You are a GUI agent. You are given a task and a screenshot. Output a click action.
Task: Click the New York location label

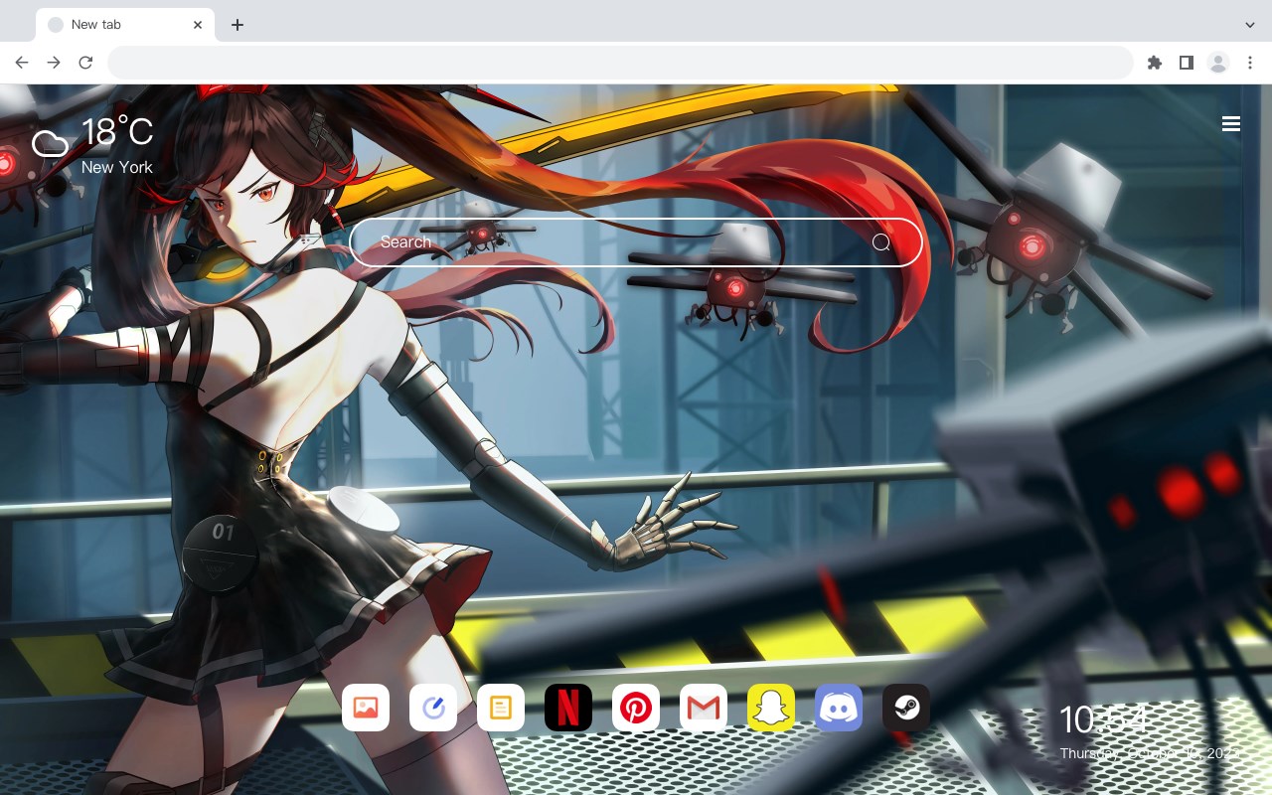[117, 167]
